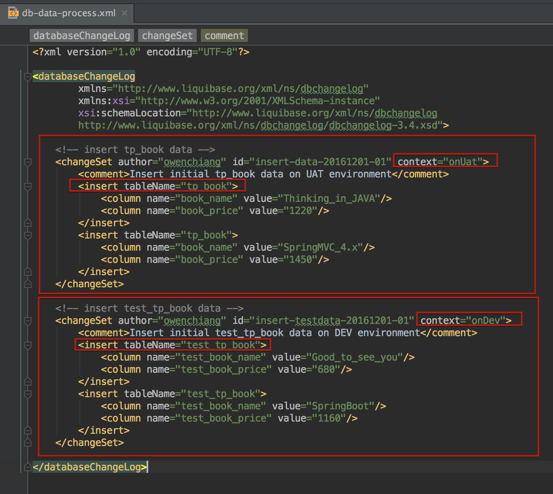Jump to databaseChangeLog breadcrumb
The width and height of the screenshot is (553, 494).
click(82, 36)
